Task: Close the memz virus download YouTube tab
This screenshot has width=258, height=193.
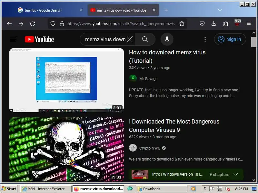Action: tap(154, 10)
